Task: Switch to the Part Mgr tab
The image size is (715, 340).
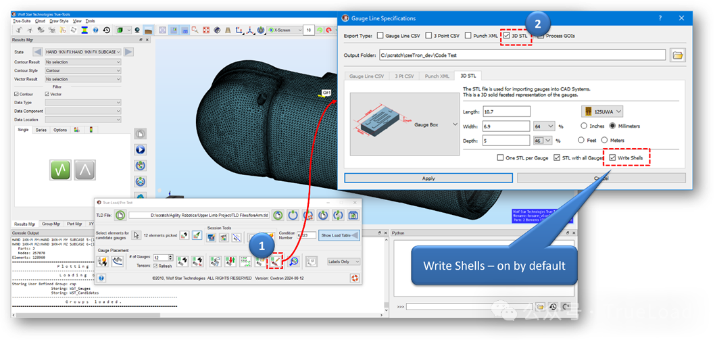Action: 74,224
